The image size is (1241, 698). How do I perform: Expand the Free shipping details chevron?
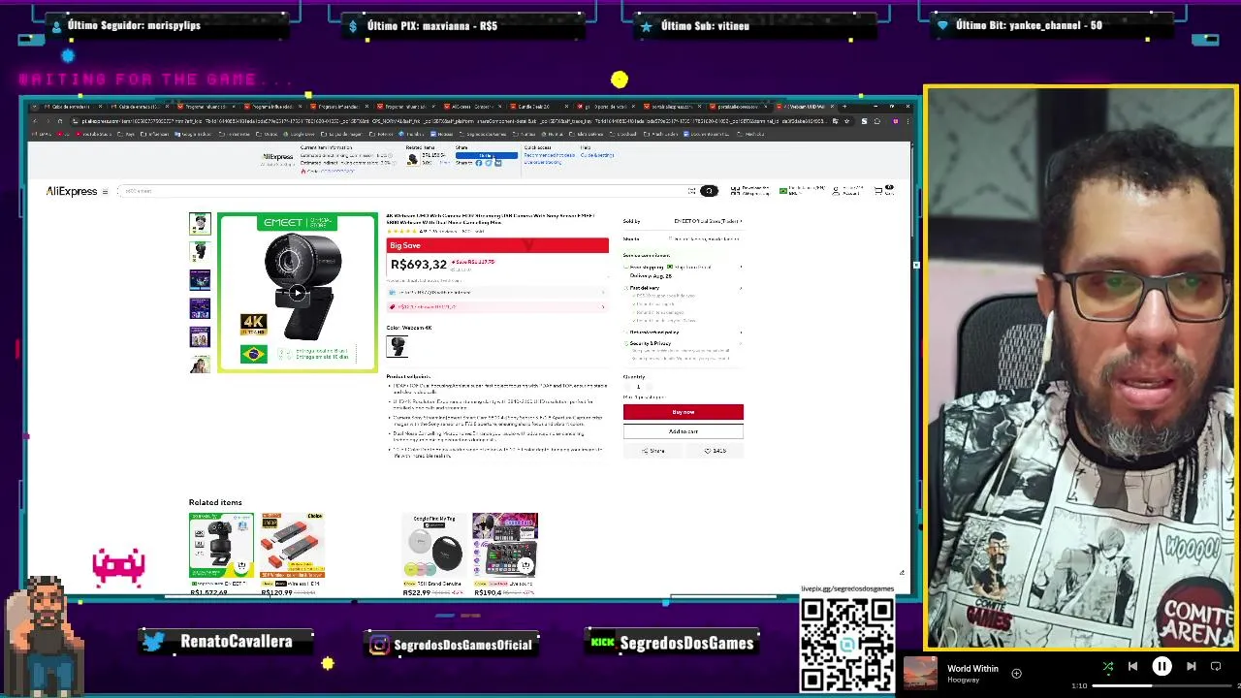(x=741, y=267)
